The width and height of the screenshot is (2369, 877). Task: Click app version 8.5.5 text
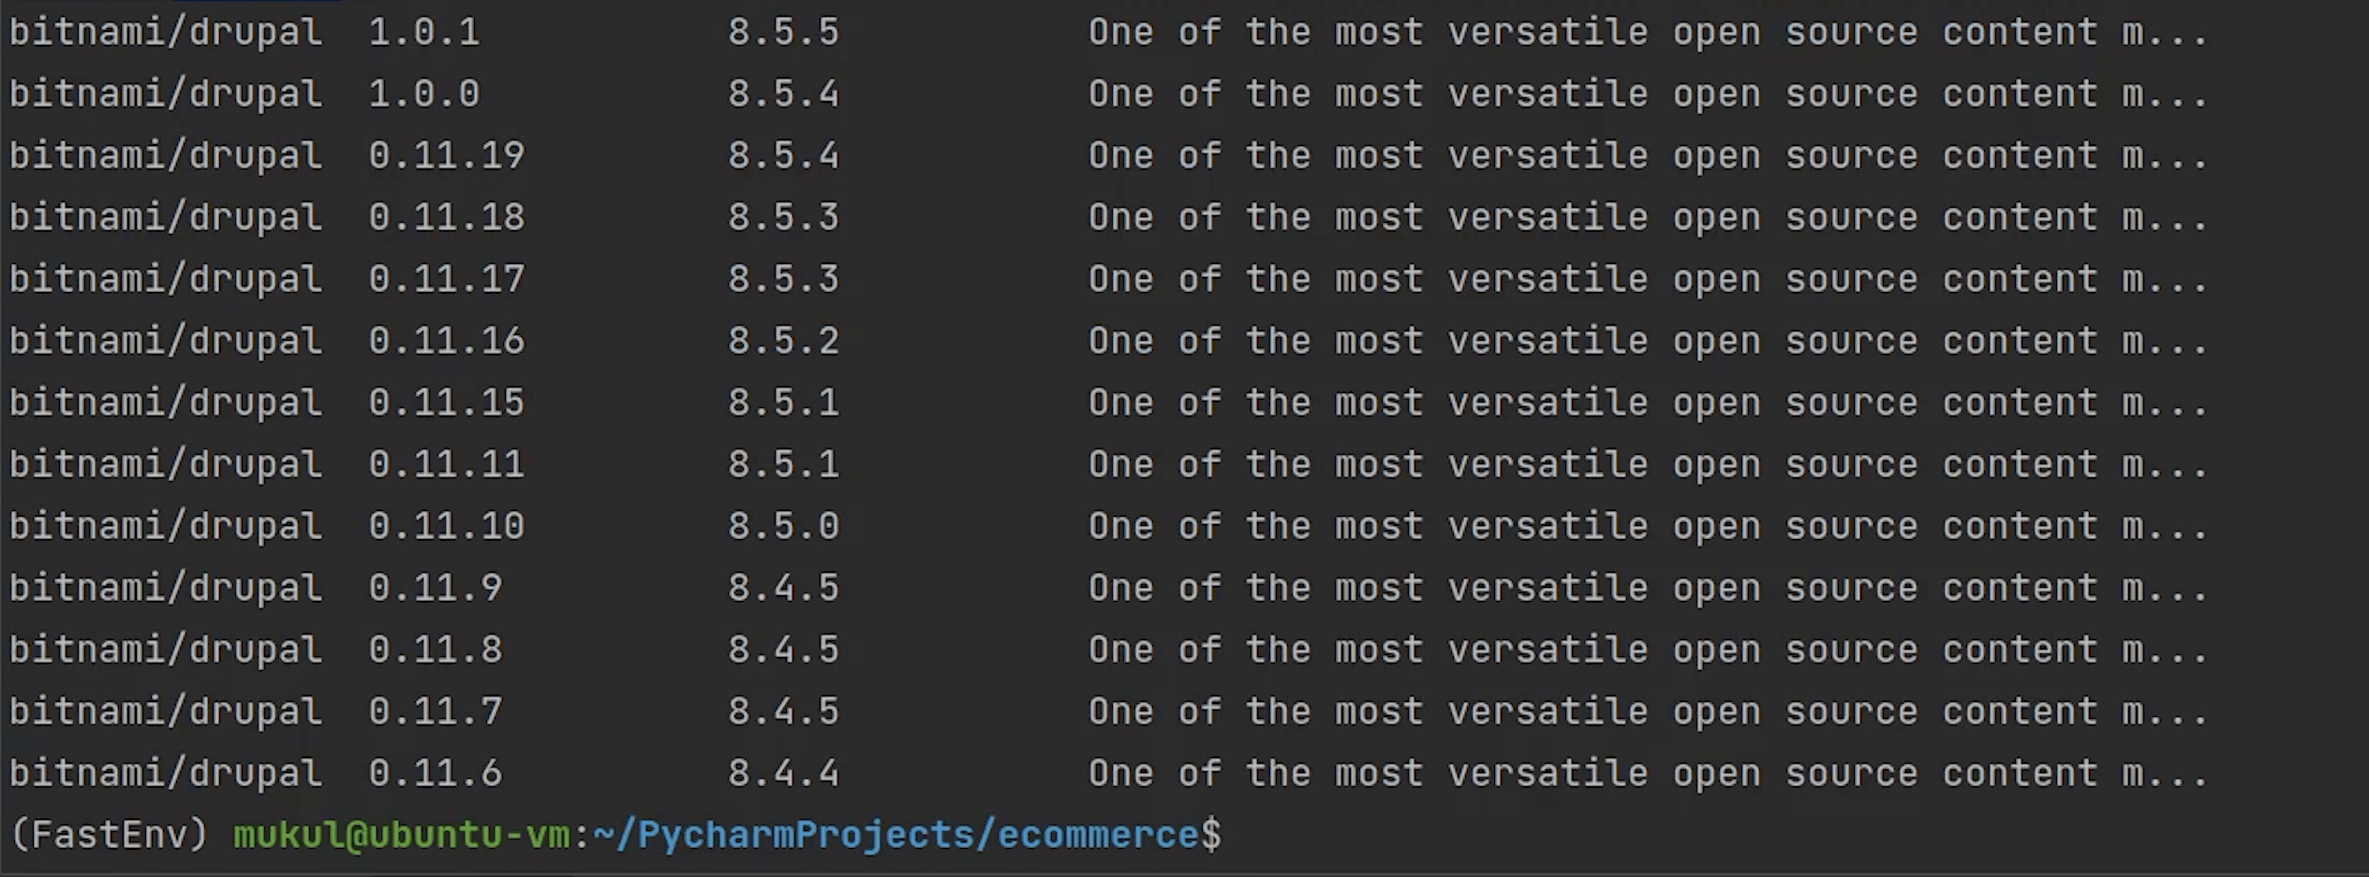783,33
